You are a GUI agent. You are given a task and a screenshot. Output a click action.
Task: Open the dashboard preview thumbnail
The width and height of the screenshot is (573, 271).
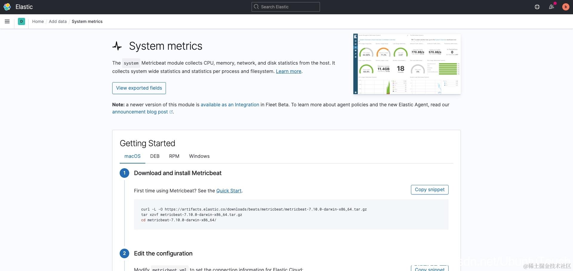tap(407, 64)
